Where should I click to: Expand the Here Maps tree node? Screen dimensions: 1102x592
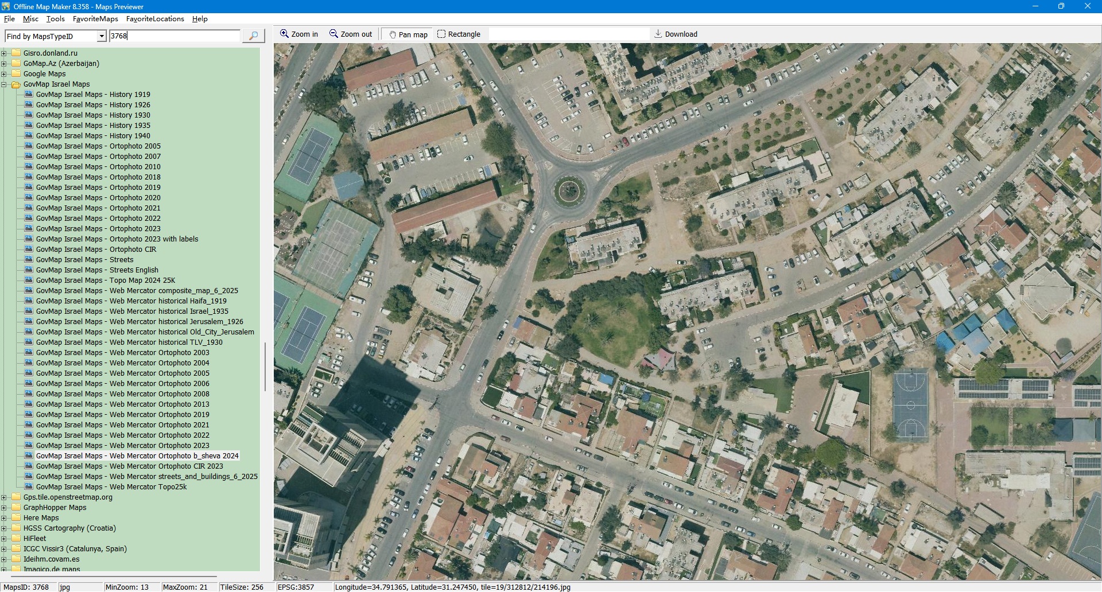pyautogui.click(x=4, y=518)
